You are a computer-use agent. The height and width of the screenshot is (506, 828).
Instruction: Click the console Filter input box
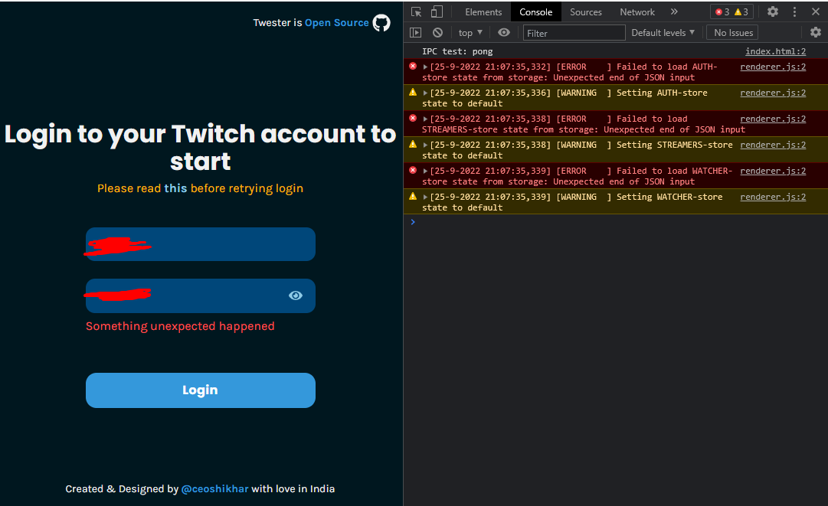(x=574, y=33)
